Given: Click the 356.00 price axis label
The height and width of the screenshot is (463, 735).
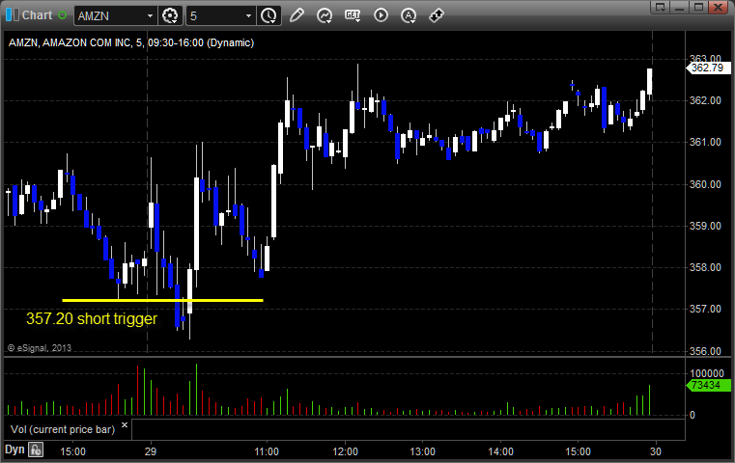Looking at the screenshot, I should pyautogui.click(x=705, y=351).
